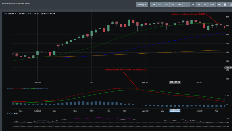Click the Vol 101.6M readout

[x=51, y=14]
